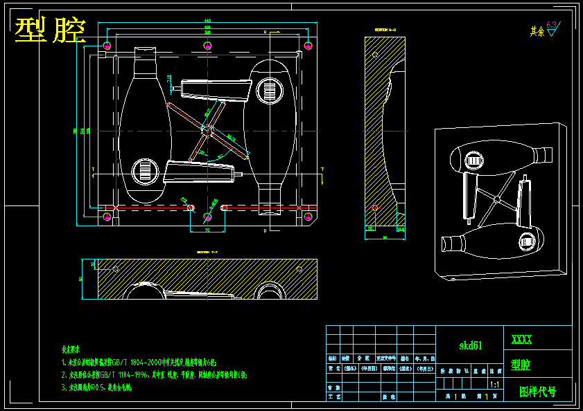Click technical note 2 mentioning GB/T 1184-1996
Screen dimensions: 583x411
coord(154,375)
